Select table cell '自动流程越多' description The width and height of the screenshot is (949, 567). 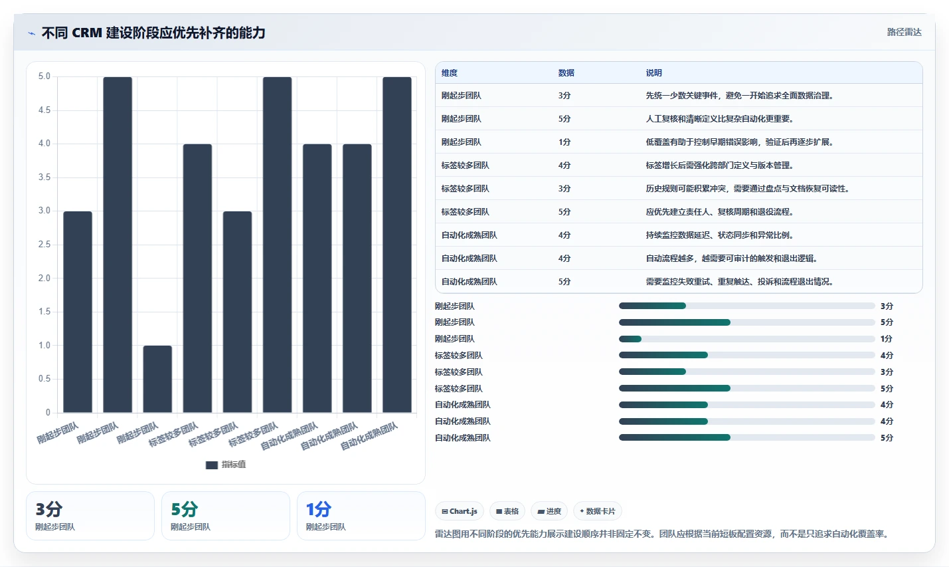click(x=731, y=259)
